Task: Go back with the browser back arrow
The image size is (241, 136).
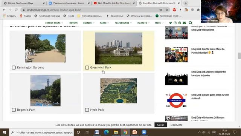Action: pos(4,10)
